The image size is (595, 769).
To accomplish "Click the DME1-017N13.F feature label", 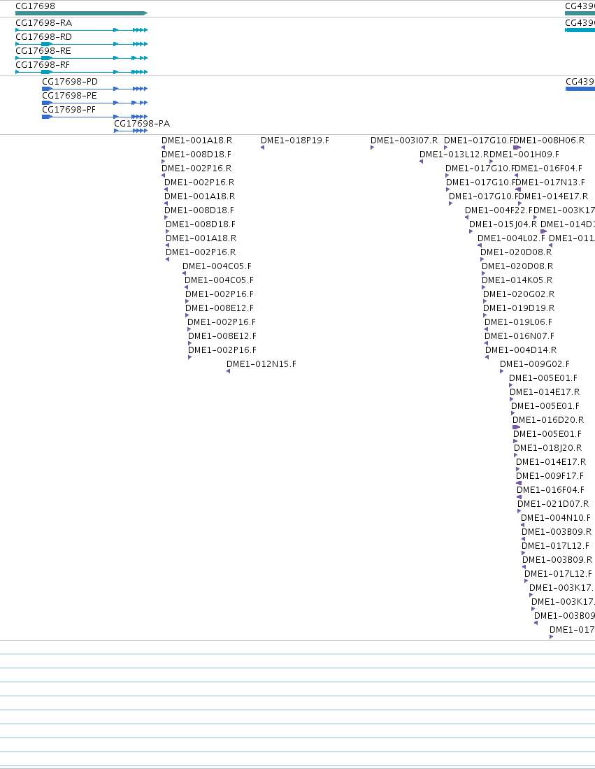I will pos(550,182).
